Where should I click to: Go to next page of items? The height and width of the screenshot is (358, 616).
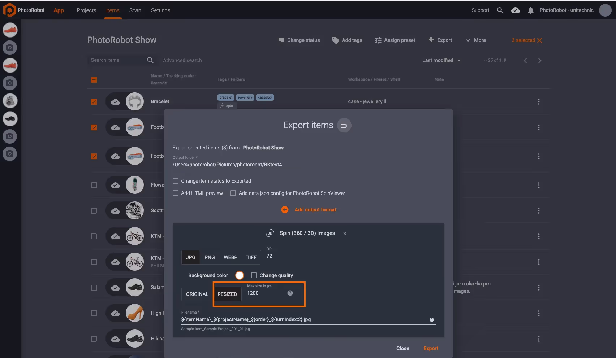tap(540, 60)
